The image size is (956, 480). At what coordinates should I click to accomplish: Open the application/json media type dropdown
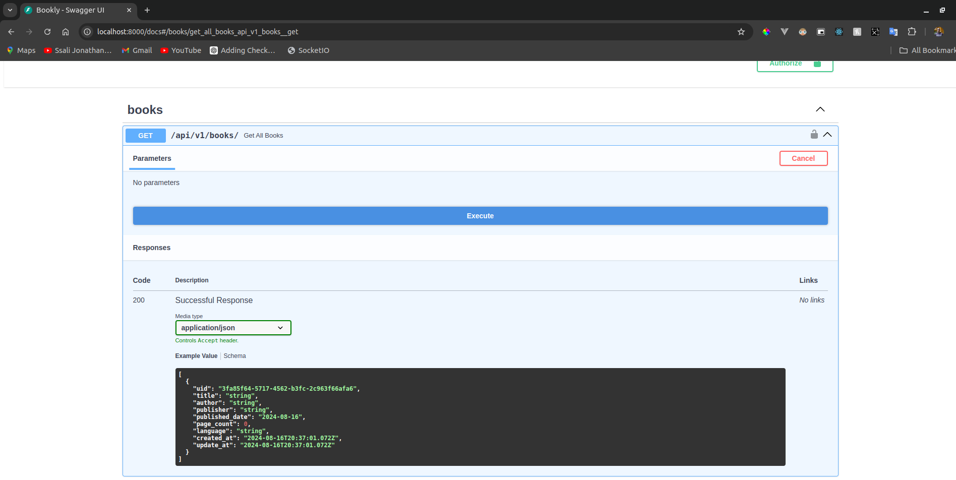(x=233, y=328)
